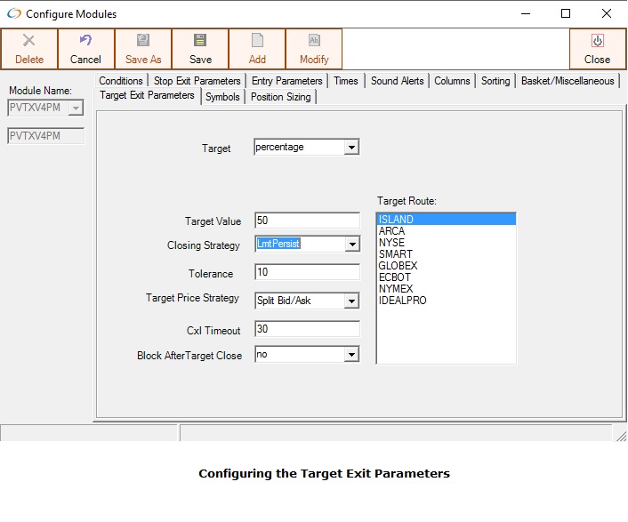The height and width of the screenshot is (522, 628).
Task: Choose IDEALPRO from the Target Route list
Action: point(402,301)
